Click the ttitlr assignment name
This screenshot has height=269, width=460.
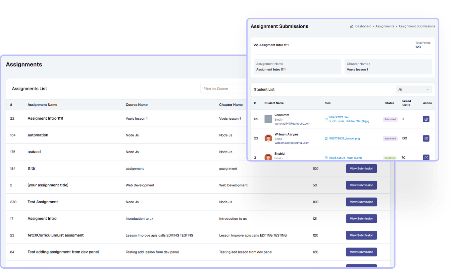[31, 169]
